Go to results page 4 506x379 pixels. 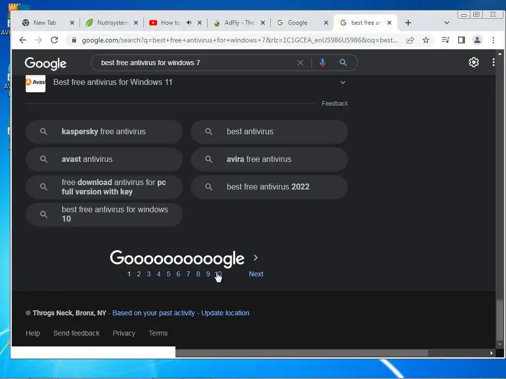[159, 274]
